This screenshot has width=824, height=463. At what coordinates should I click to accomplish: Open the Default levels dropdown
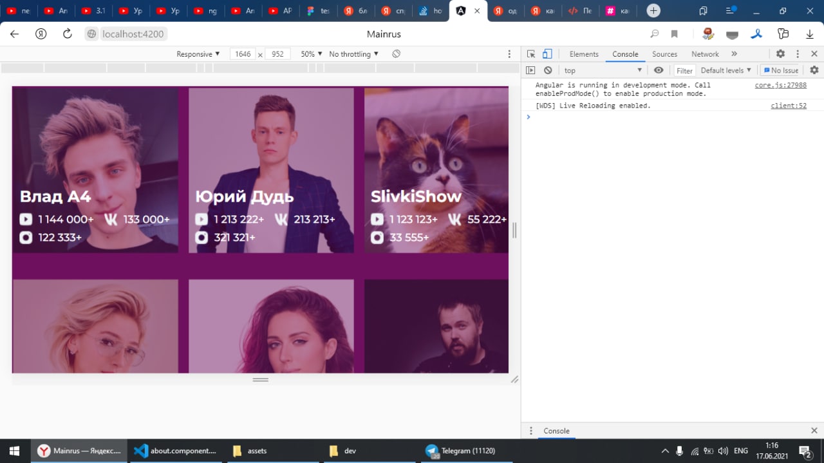[726, 70]
